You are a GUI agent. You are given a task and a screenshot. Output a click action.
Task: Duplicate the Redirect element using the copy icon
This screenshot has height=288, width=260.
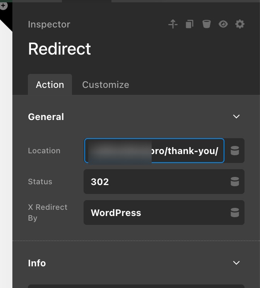click(189, 24)
